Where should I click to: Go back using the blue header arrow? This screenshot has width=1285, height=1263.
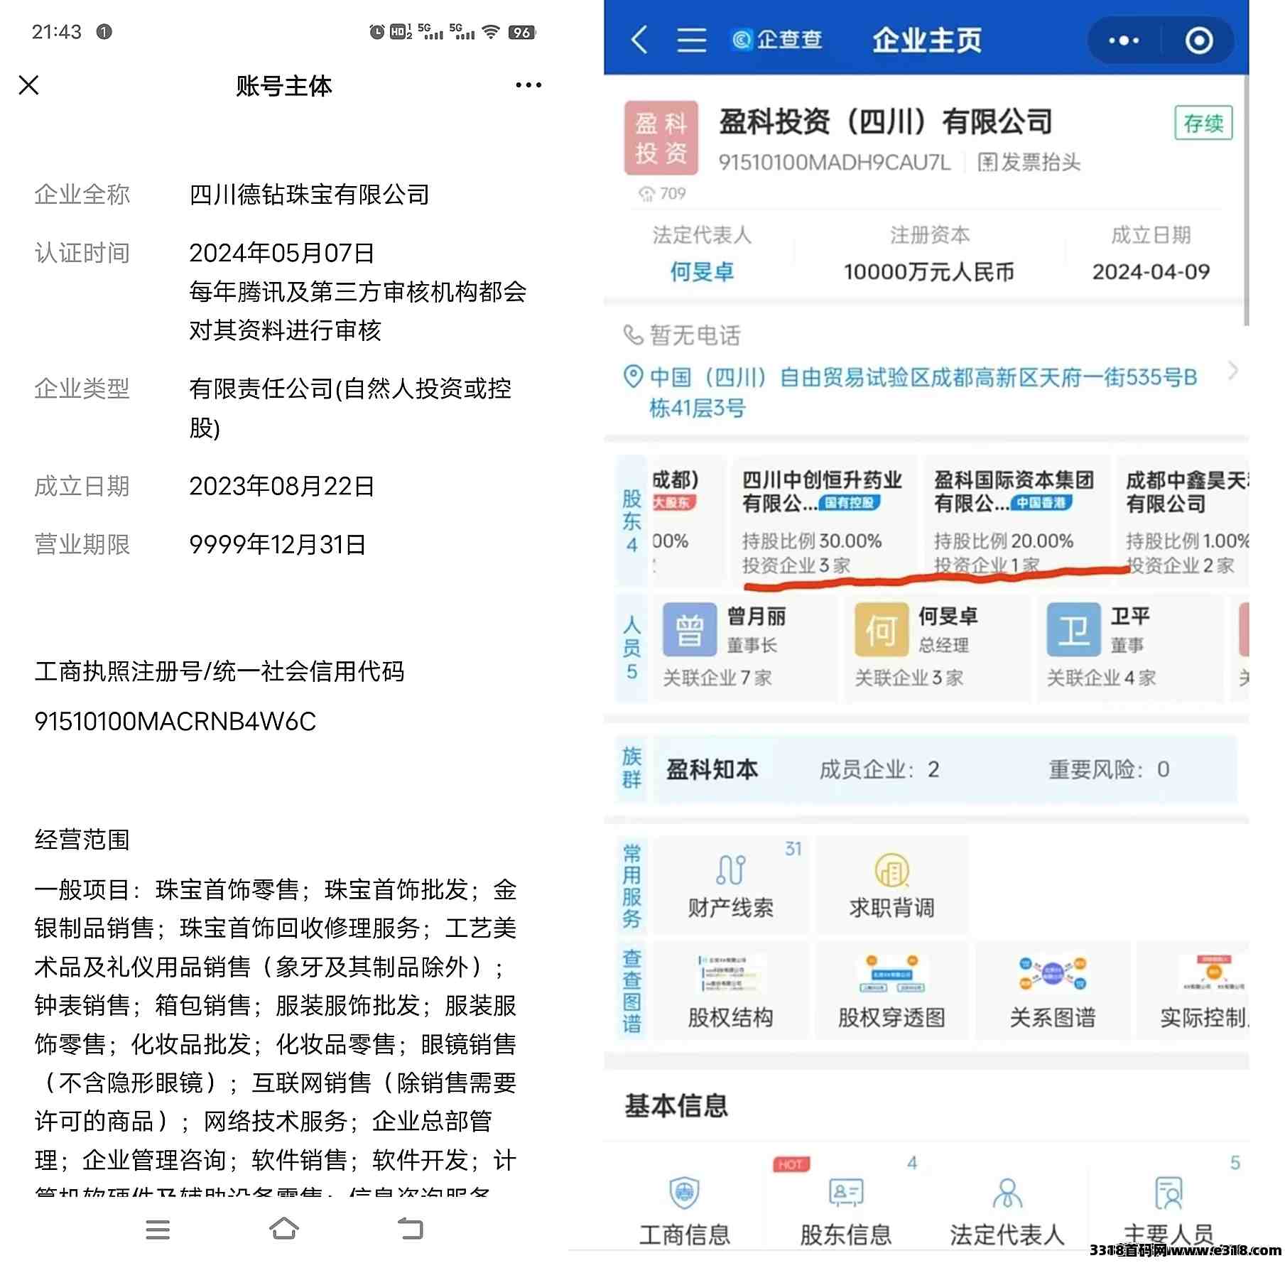(639, 40)
